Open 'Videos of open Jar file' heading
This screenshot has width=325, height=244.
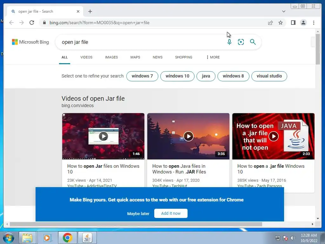(93, 98)
